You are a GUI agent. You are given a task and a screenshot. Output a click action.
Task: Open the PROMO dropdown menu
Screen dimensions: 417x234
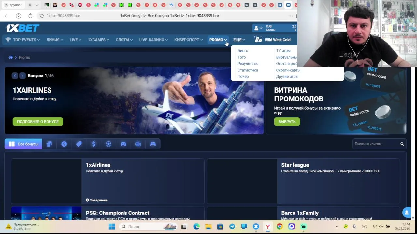tap(218, 40)
